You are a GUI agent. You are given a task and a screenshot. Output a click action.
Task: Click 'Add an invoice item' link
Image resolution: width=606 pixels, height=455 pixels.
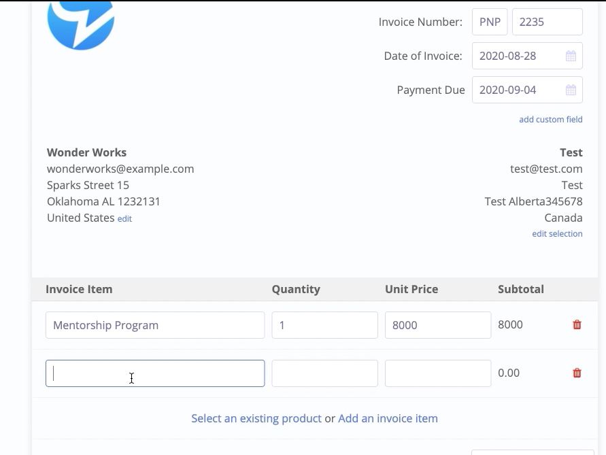click(x=388, y=419)
